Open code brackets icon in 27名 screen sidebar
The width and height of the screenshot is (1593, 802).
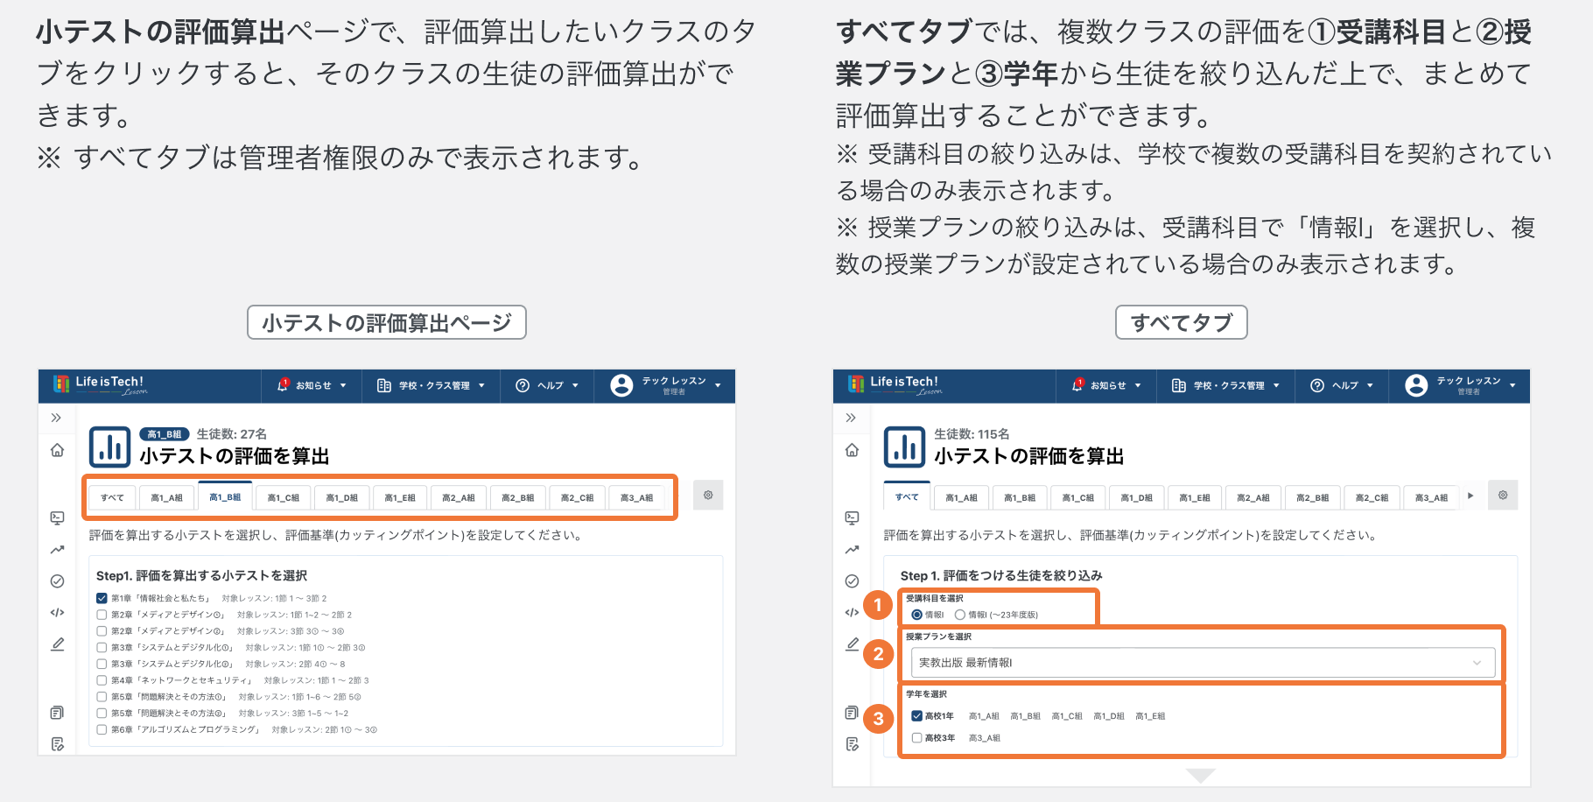[57, 613]
